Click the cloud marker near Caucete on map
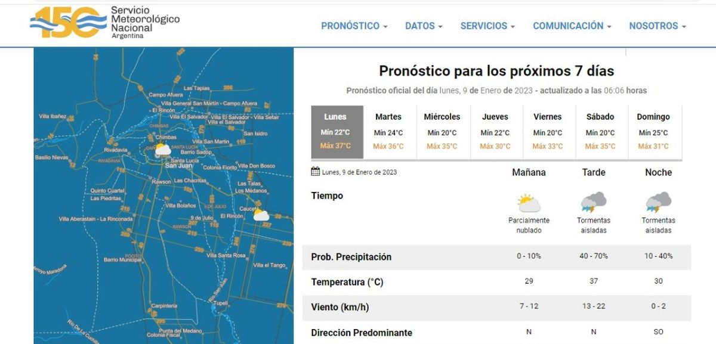Screen dimensions: 716x344 [261, 215]
